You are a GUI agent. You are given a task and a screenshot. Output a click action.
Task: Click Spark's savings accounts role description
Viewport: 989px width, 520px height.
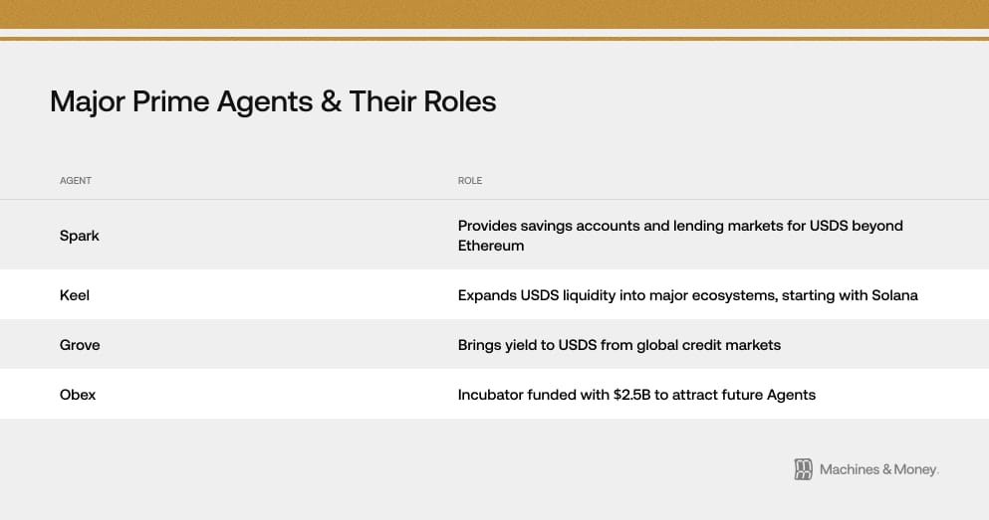680,226
